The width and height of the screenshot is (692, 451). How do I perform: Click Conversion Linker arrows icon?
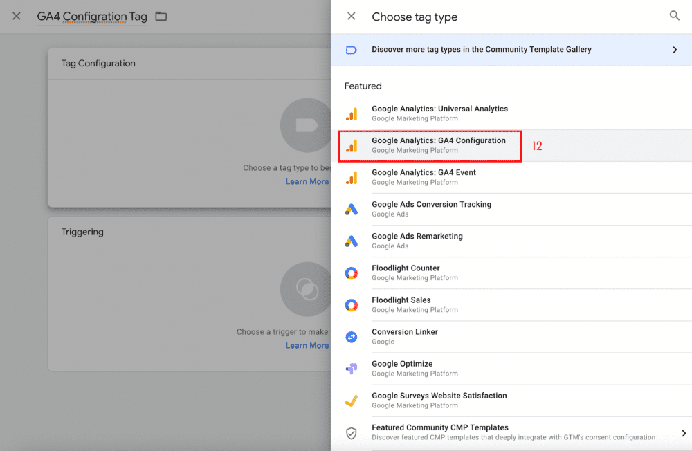tap(352, 337)
